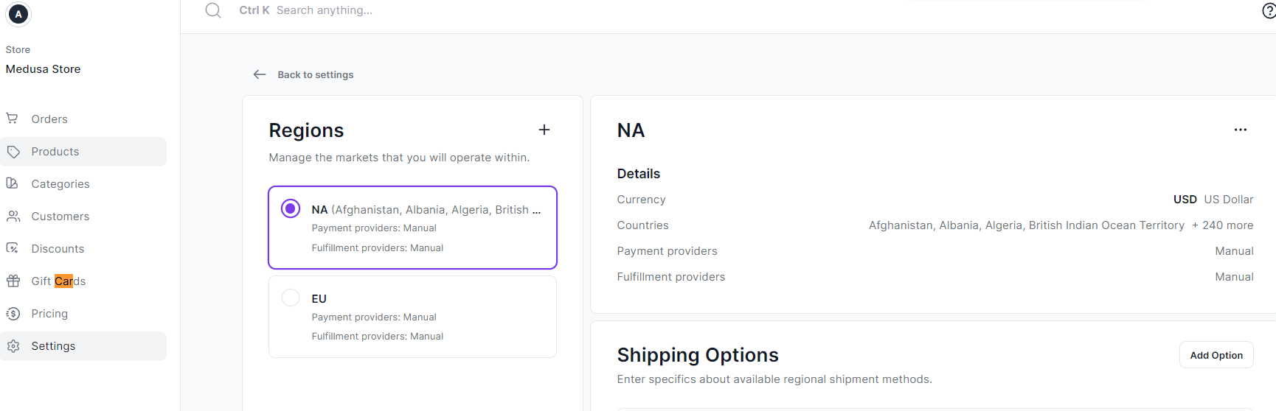Select the NA region radio button
Screen dimensions: 1276x411
[x=291, y=209]
